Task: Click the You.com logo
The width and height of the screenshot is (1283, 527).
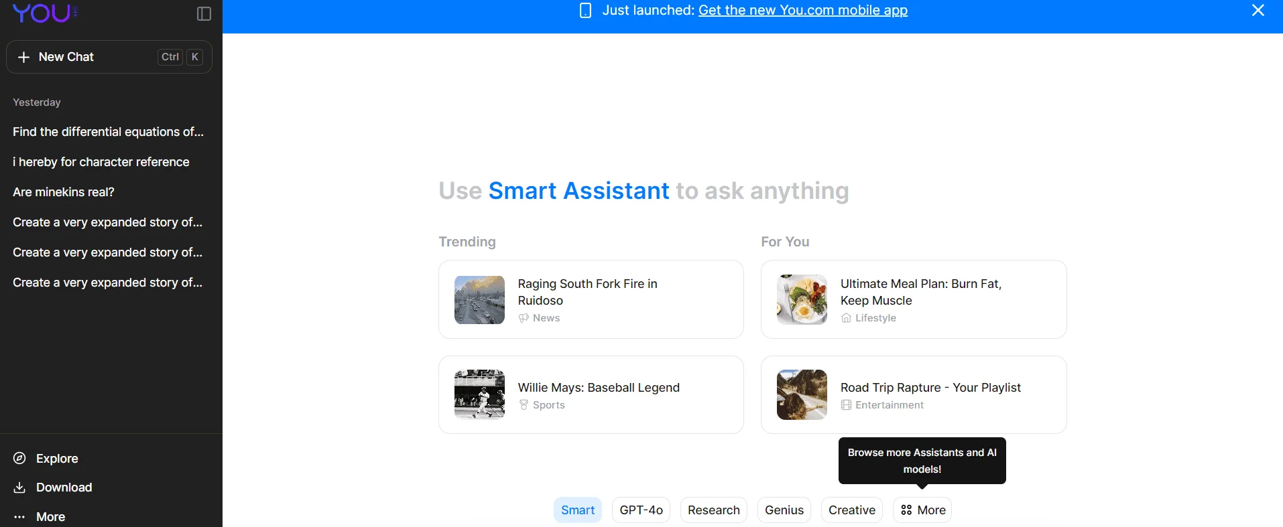Action: (45, 13)
